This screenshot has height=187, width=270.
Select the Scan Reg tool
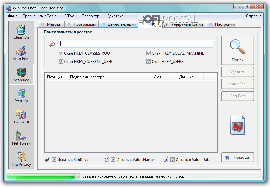pyautogui.click(x=21, y=75)
